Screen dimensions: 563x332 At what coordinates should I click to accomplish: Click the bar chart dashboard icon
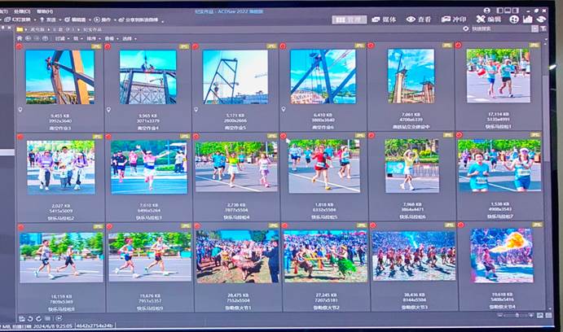[x=528, y=19]
